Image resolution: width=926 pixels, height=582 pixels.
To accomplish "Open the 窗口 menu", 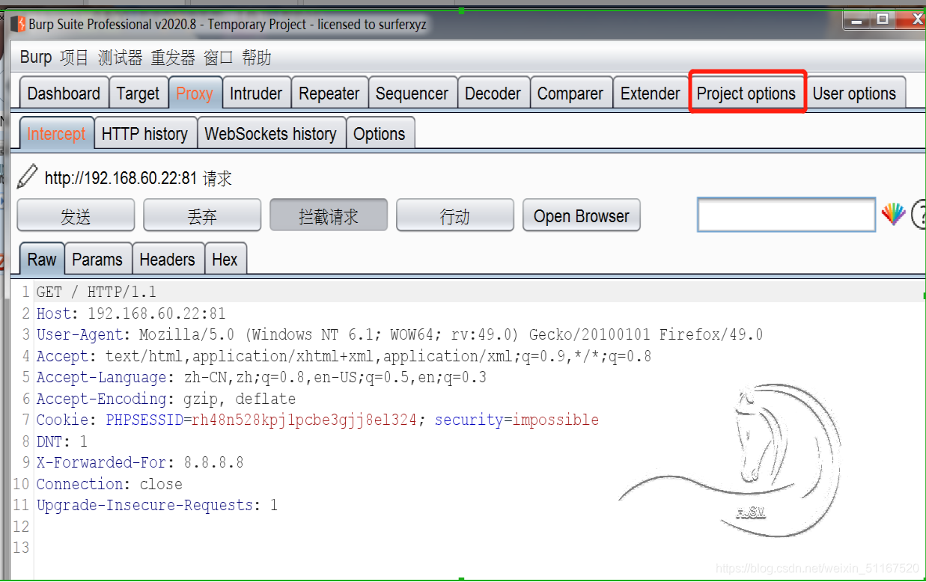I will tap(219, 58).
